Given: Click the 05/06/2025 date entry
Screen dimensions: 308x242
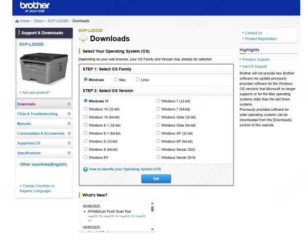Looking at the screenshot, I should [x=91, y=206].
